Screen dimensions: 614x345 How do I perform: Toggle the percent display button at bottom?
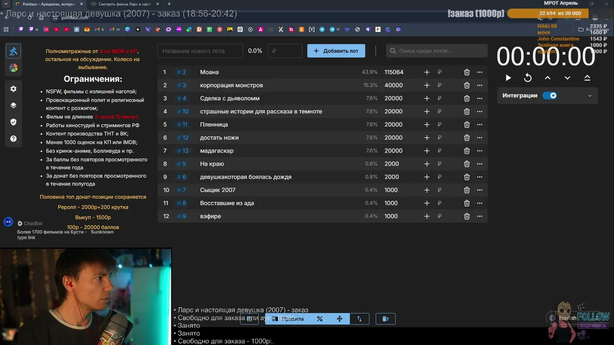click(x=319, y=319)
